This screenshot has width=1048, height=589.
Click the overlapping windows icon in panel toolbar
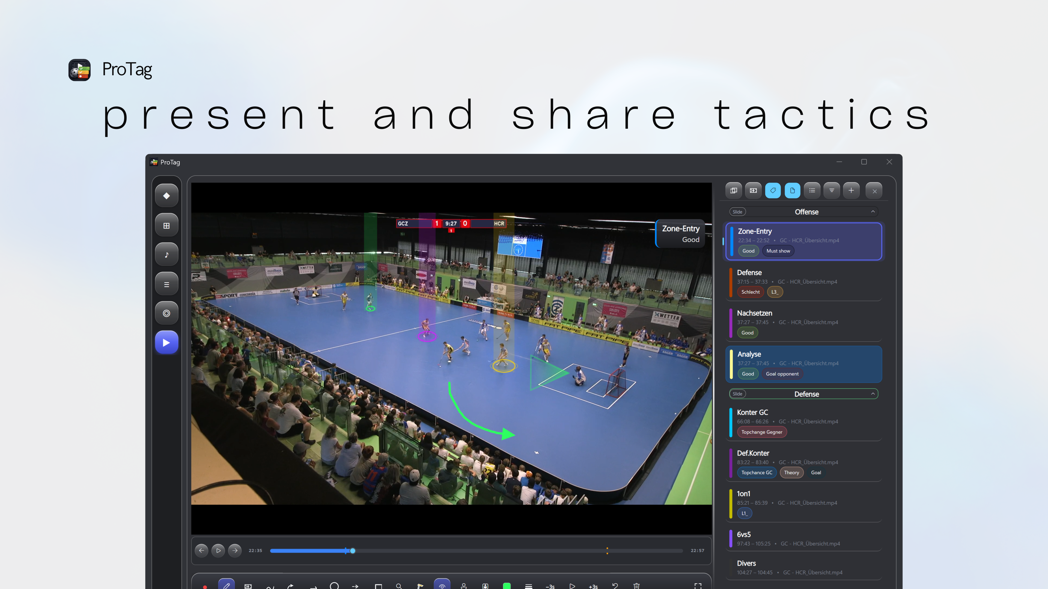click(734, 191)
